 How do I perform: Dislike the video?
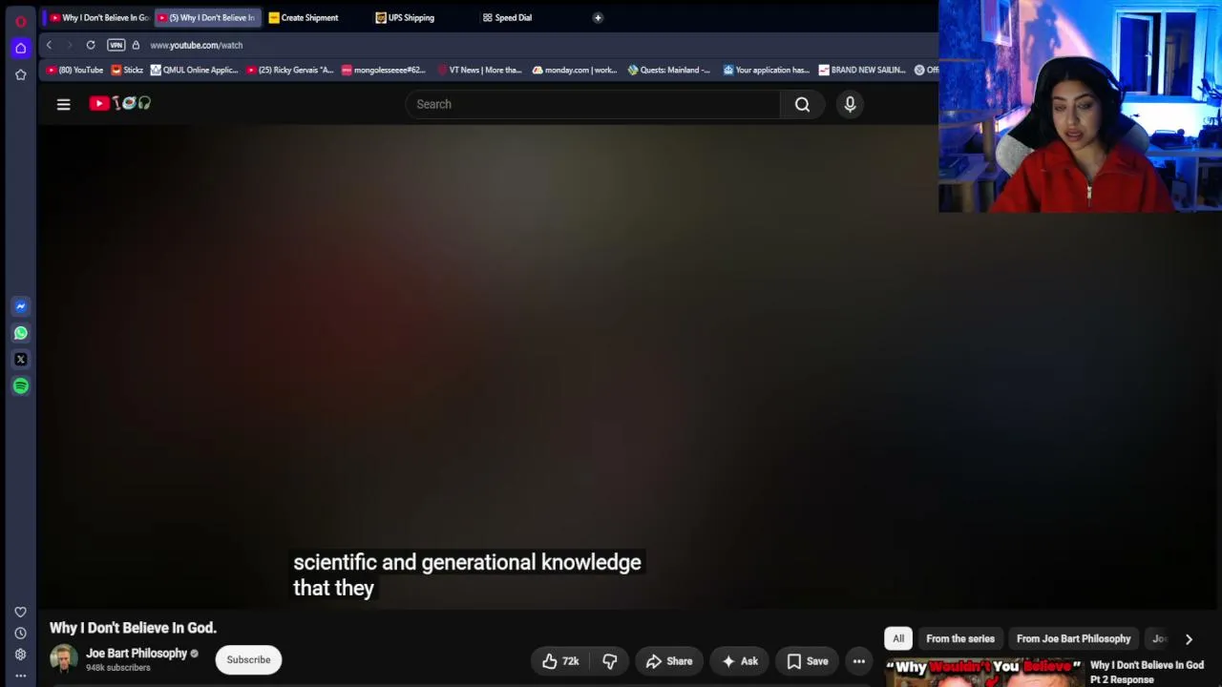(609, 660)
